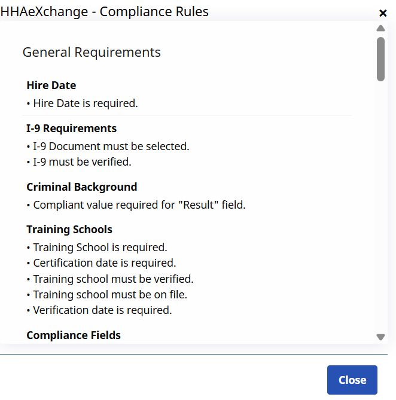Select the Training Schools heading
The height and width of the screenshot is (400, 396).
(x=69, y=230)
